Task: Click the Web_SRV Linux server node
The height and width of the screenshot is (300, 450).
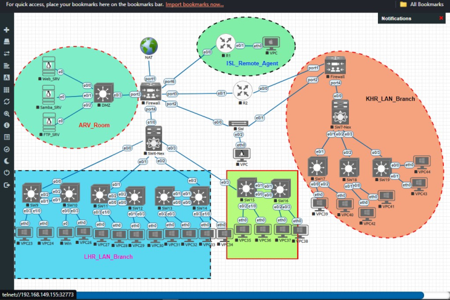Action: [49, 67]
